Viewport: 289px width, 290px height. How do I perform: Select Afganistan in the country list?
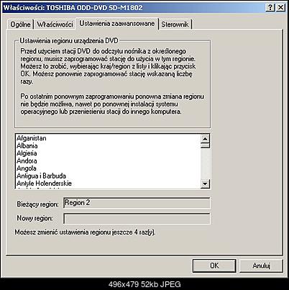point(109,138)
